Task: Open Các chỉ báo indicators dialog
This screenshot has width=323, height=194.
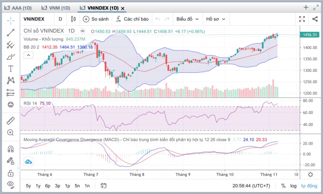Action: pyautogui.click(x=132, y=19)
